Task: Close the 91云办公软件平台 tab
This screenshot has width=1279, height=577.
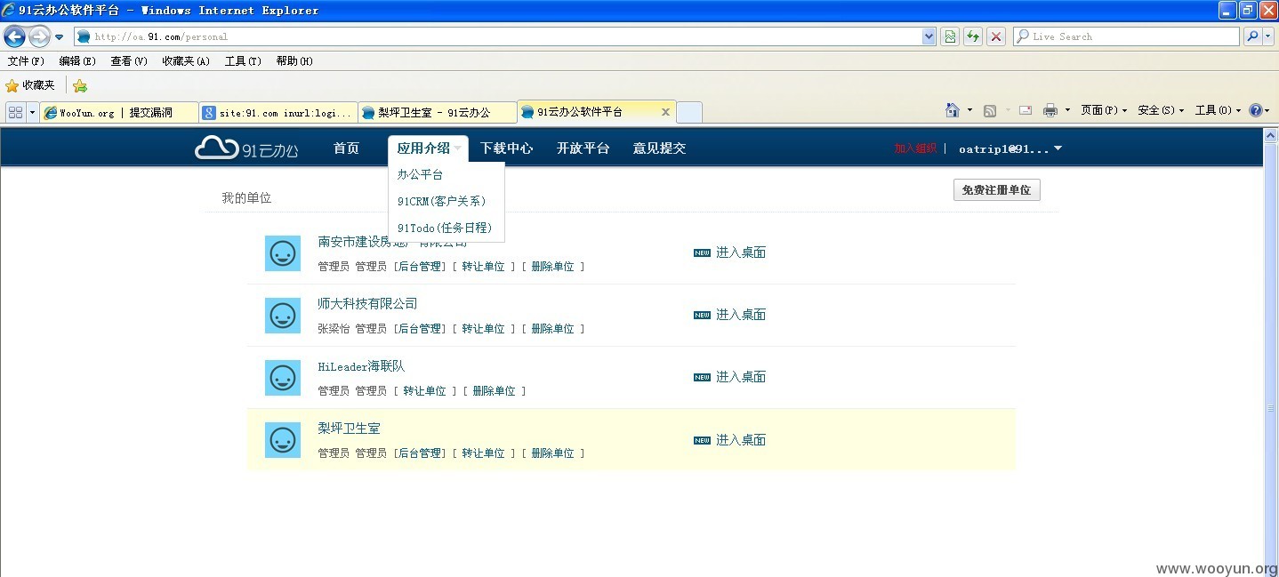Action: point(665,112)
